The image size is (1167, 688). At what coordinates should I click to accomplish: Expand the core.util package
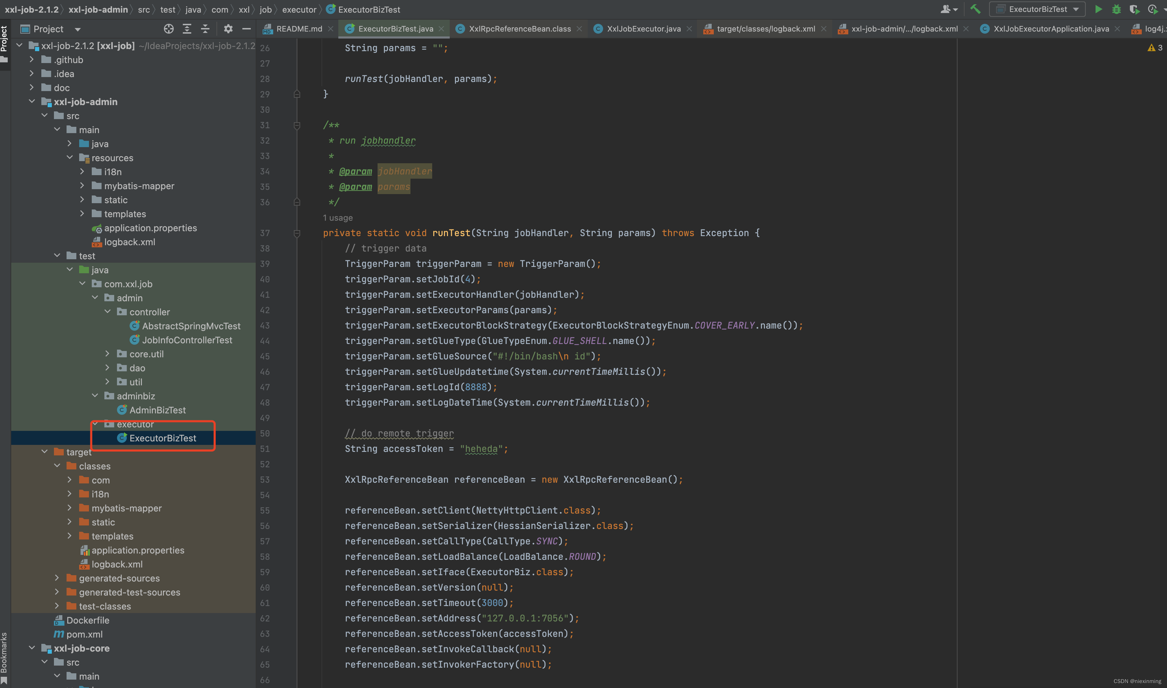point(107,354)
